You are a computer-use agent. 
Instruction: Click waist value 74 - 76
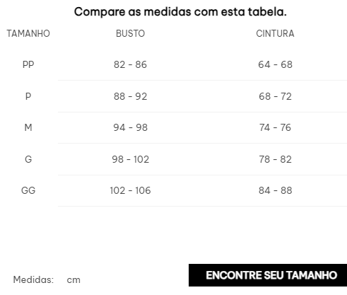275,127
